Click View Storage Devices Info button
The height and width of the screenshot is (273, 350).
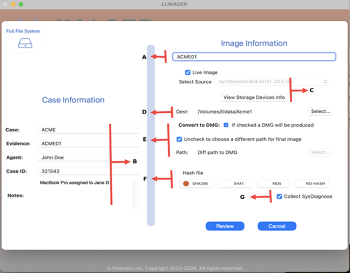pos(254,97)
